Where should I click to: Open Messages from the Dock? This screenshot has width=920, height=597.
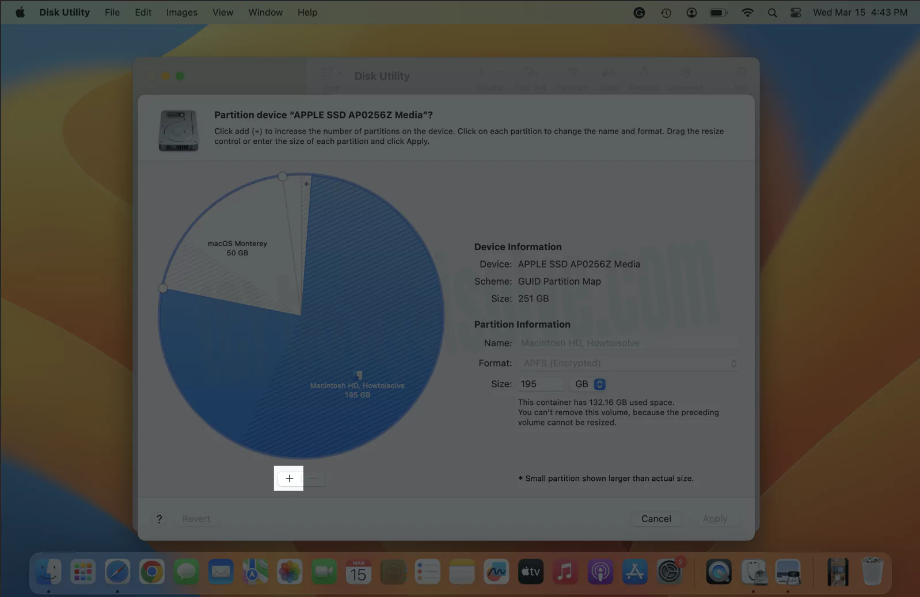click(x=187, y=572)
